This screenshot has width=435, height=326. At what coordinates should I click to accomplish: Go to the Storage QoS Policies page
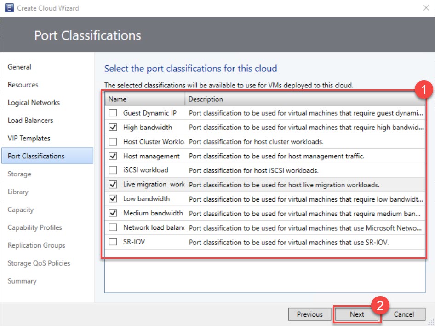click(x=39, y=263)
